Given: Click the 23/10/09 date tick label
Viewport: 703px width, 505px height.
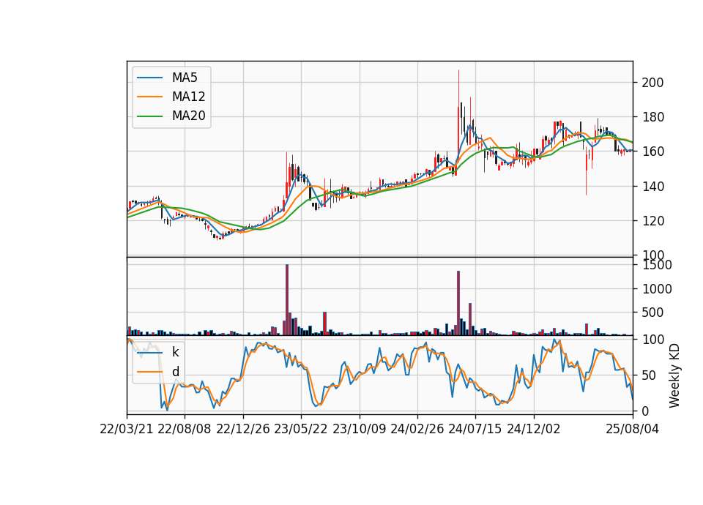Looking at the screenshot, I should (359, 430).
